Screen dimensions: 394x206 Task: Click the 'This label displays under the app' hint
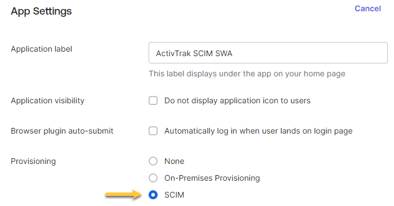click(x=247, y=74)
